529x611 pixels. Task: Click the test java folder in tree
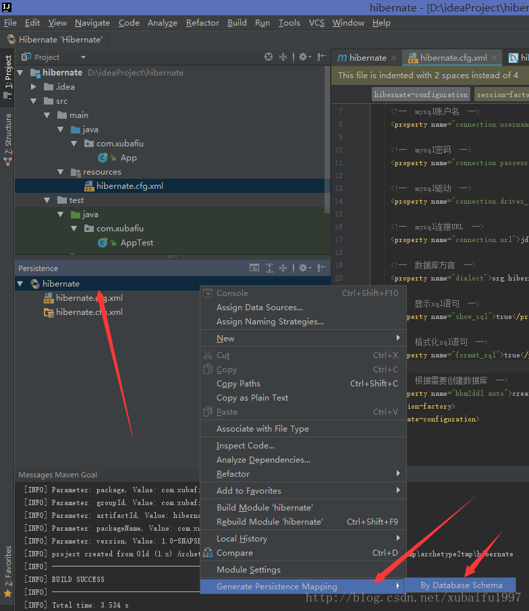(x=90, y=214)
